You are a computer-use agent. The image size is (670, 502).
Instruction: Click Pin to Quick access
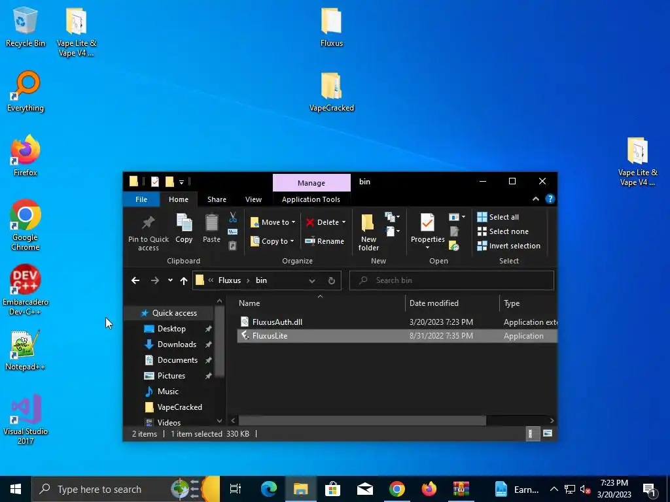(x=149, y=233)
